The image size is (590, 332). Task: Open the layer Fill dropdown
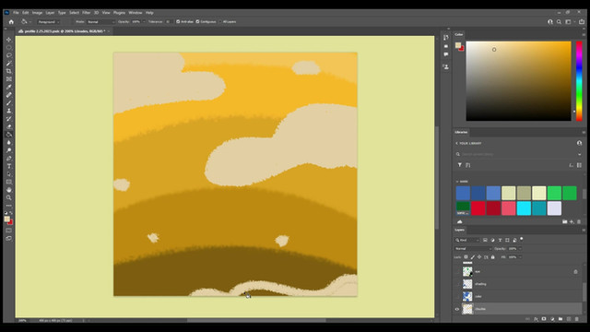coord(520,257)
